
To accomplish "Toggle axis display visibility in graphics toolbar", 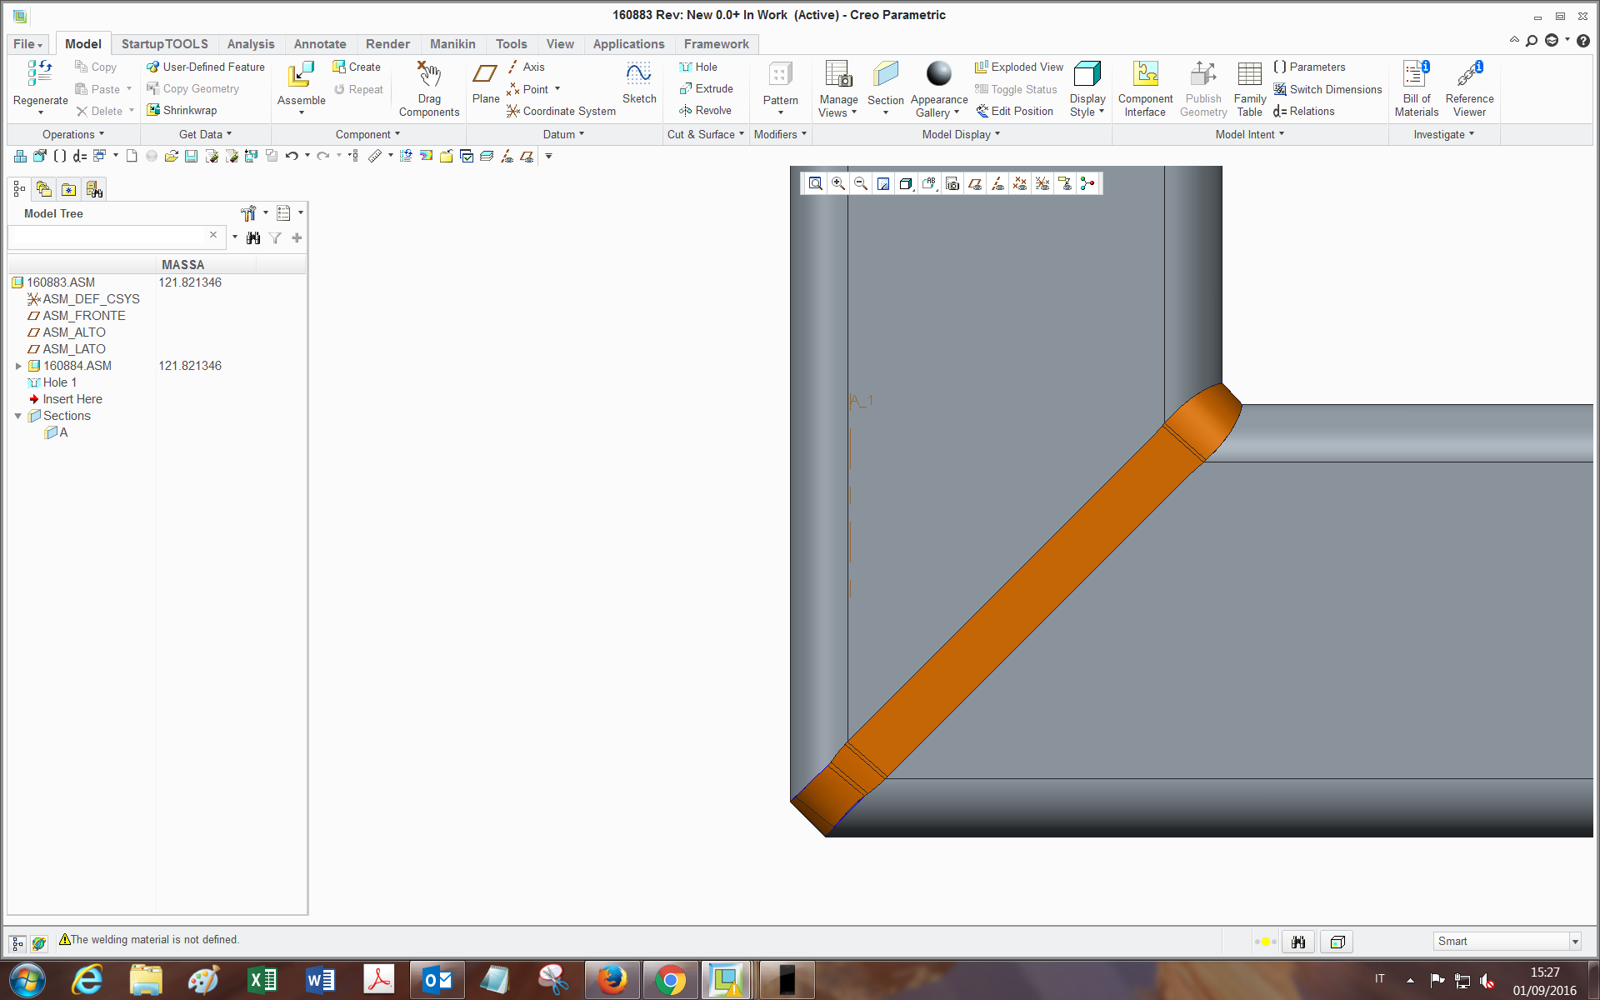I will tap(997, 183).
